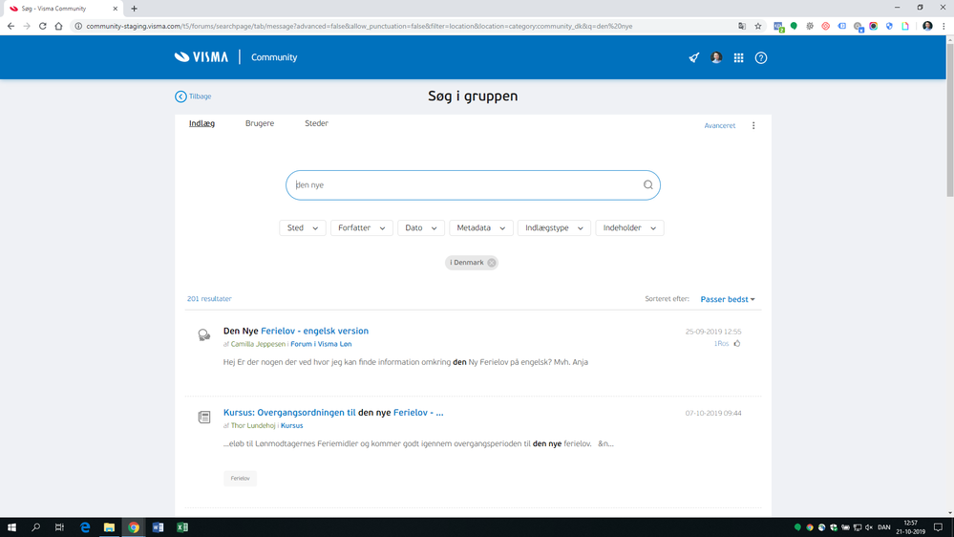Click forum thread icon beside Den Nye Ferielov
954x537 pixels.
coord(203,334)
